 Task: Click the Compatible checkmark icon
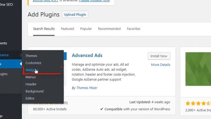[x=102, y=109]
